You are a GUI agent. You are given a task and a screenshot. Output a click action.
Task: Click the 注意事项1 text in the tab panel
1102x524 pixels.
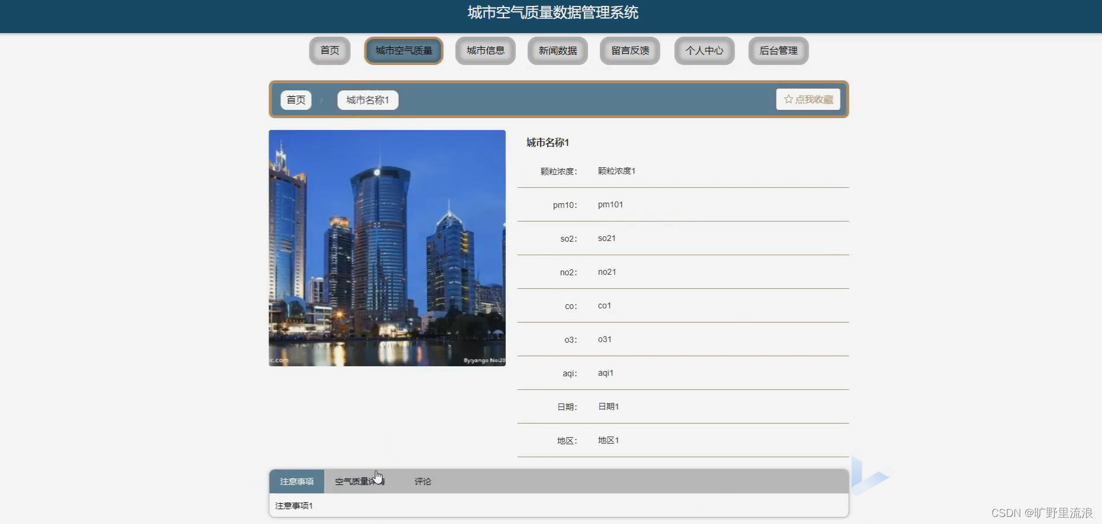(x=294, y=506)
